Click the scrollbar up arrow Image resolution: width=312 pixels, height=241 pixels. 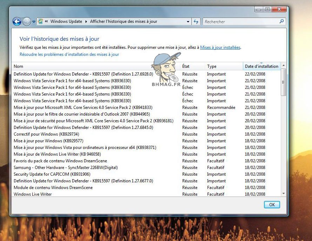(x=284, y=65)
